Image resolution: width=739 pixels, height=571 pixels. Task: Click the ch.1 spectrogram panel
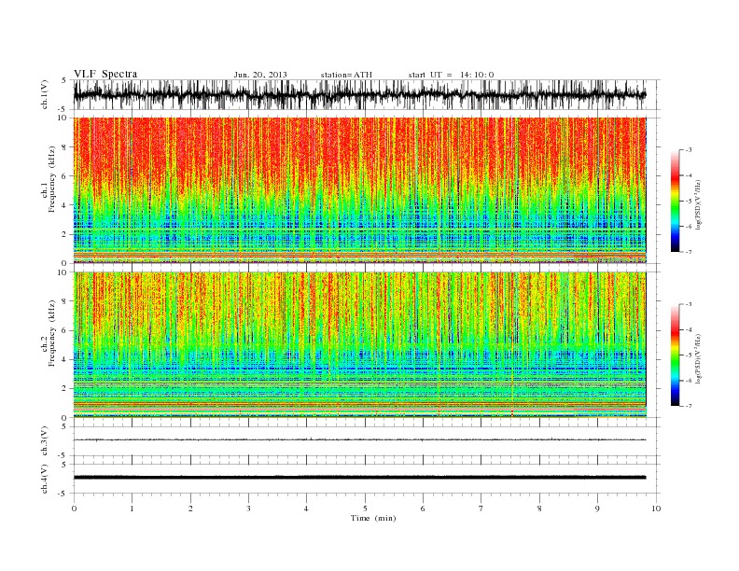click(359, 190)
